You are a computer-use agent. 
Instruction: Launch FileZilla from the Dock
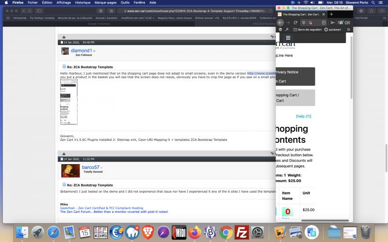(x=241, y=232)
